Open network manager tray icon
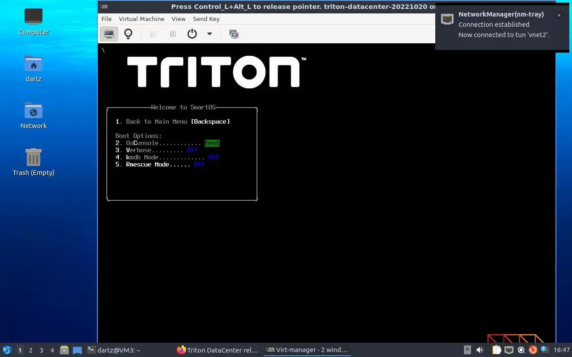The width and height of the screenshot is (572, 357). pos(509,350)
